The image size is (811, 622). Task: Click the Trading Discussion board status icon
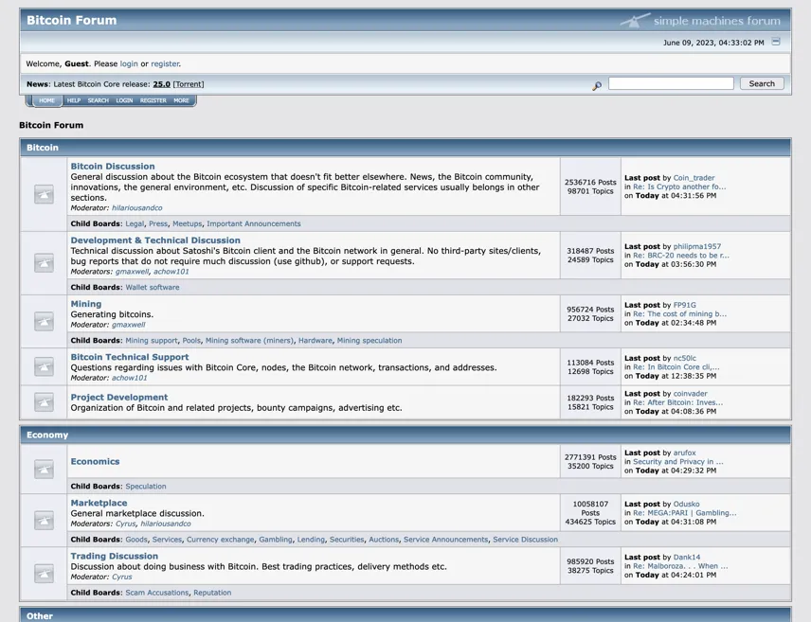click(x=44, y=574)
